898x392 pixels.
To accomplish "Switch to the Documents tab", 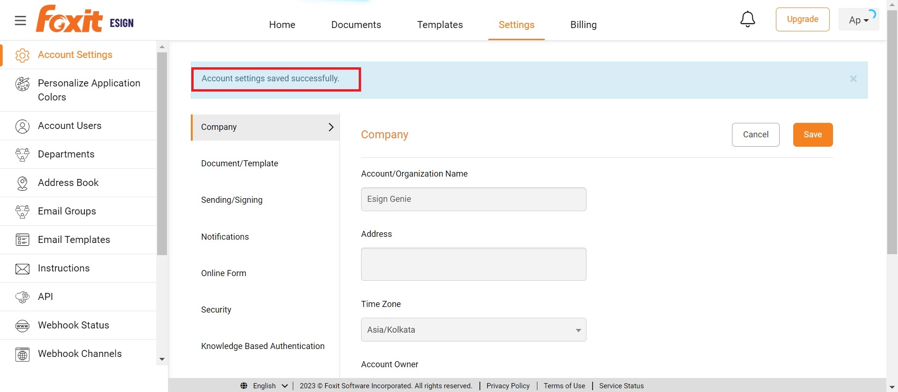I will [x=356, y=25].
